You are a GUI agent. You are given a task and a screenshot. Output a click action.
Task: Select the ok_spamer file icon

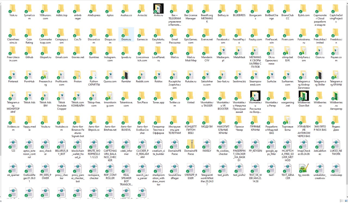click(13, 168)
